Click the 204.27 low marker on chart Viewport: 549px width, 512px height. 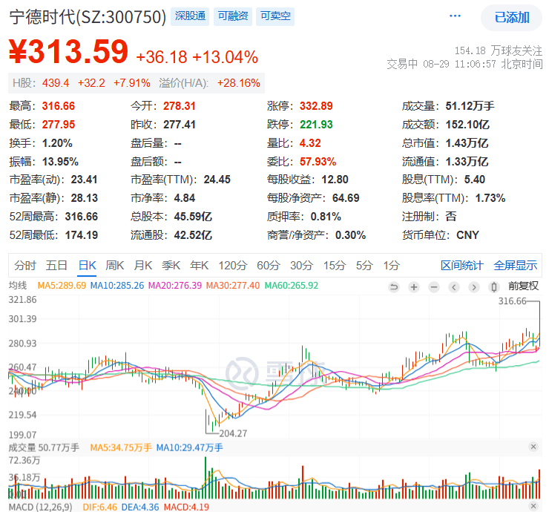pos(233,433)
